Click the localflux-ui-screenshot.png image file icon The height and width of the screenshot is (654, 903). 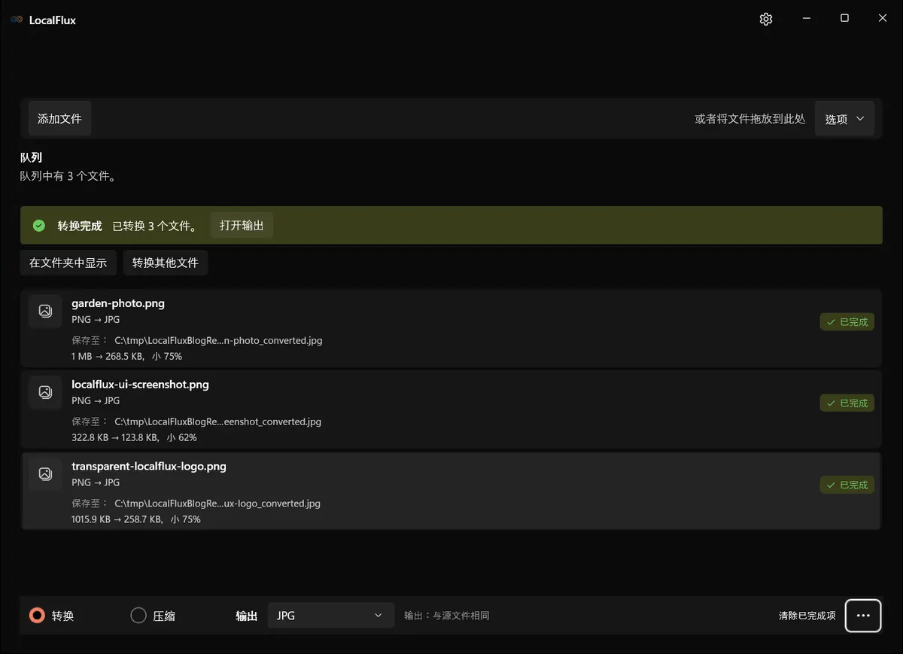click(45, 392)
